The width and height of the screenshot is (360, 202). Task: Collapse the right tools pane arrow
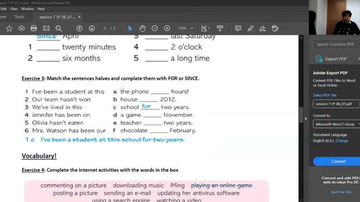(306, 118)
